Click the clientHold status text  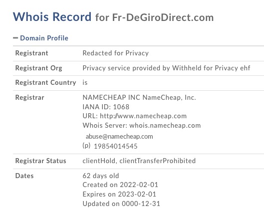click(99, 161)
